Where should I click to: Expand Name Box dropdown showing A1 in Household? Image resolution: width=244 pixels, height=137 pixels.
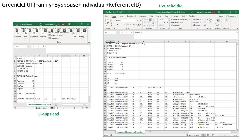tap(114, 32)
